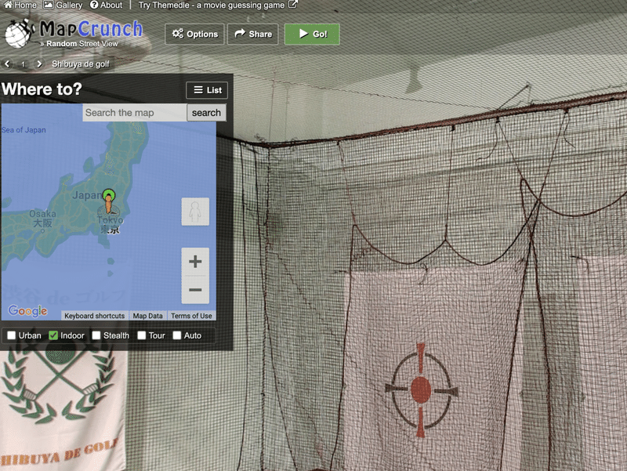Open the Options settings button
This screenshot has width=627, height=471.
point(194,34)
